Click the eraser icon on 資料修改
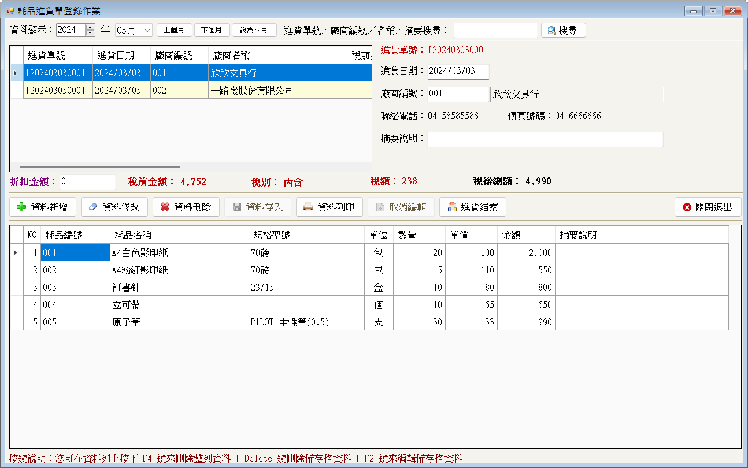Viewport: 748px width, 468px height. coord(92,207)
